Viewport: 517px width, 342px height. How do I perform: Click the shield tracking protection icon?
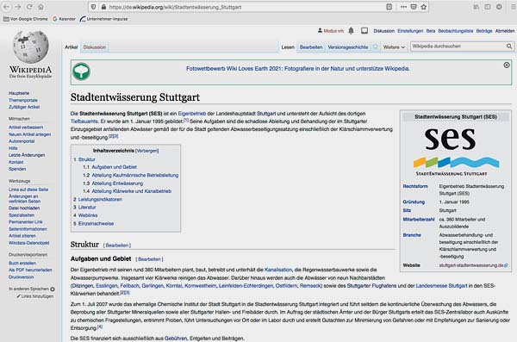coord(94,7)
